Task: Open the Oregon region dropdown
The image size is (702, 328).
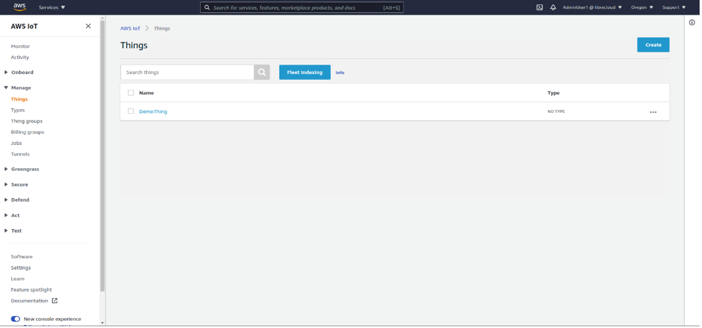Action: [x=642, y=7]
